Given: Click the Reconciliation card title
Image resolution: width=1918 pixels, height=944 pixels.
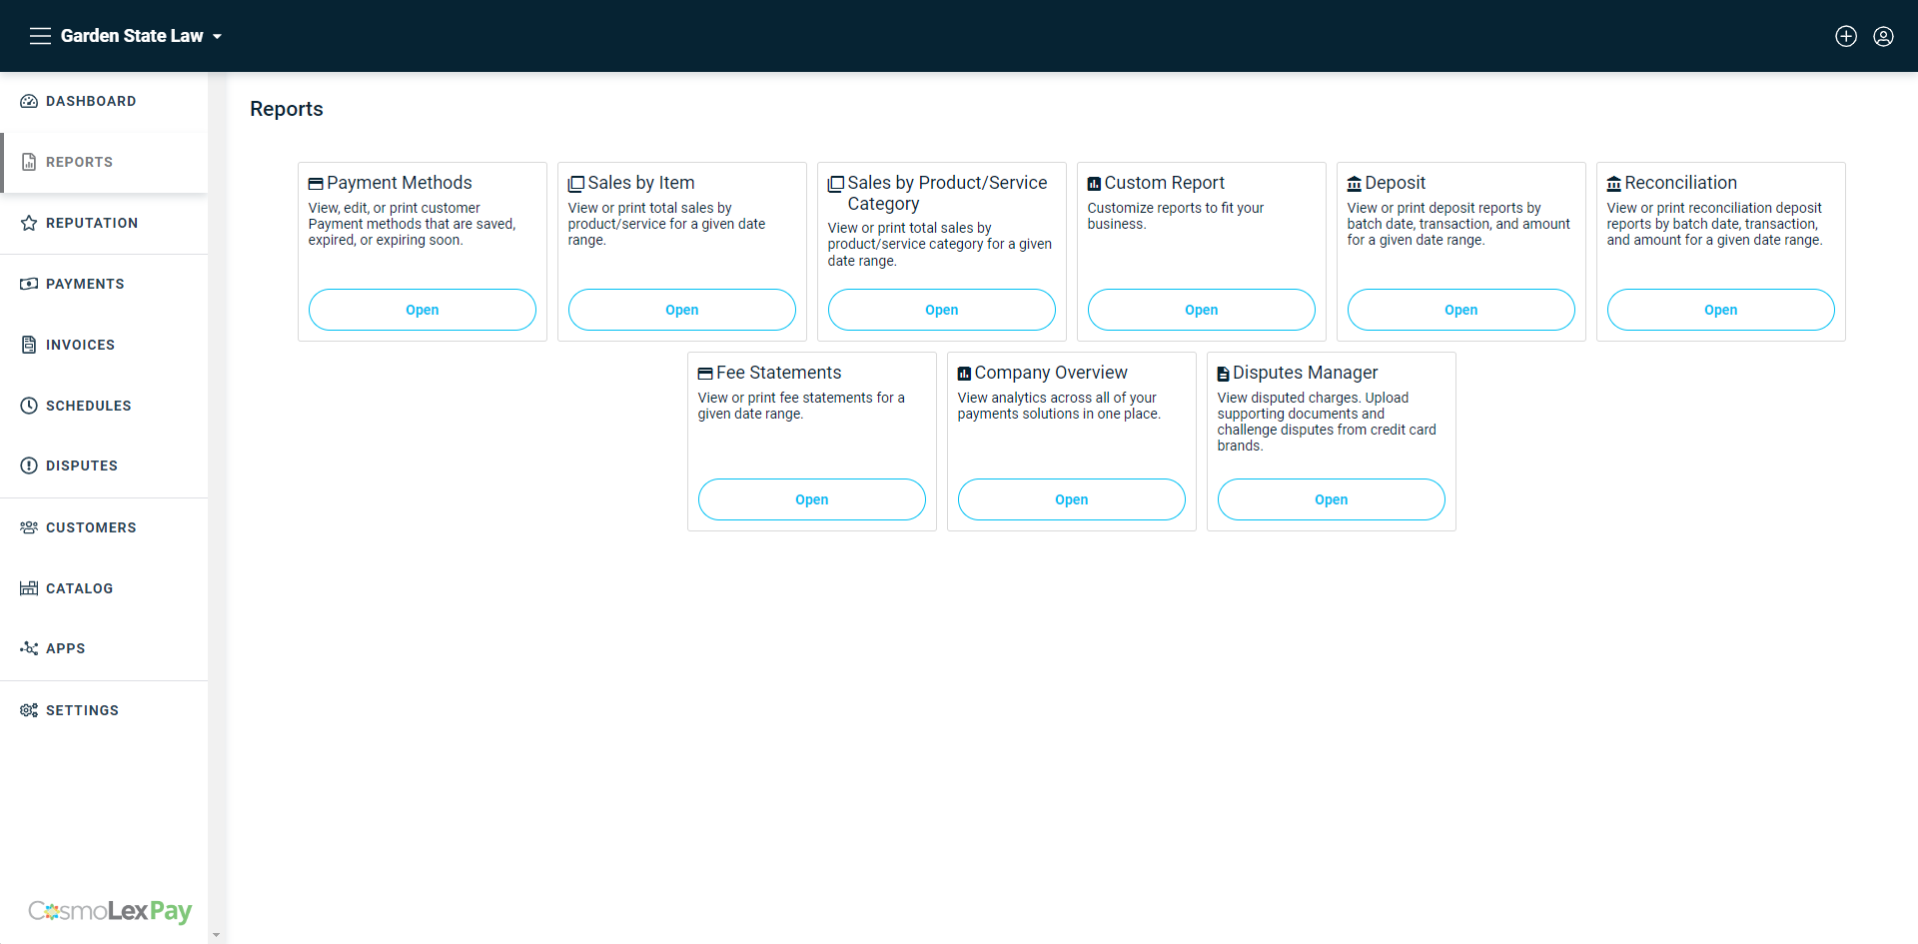Looking at the screenshot, I should click(x=1680, y=183).
